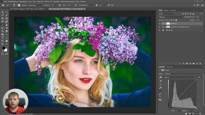Image resolution: width=205 pixels, height=115 pixels.
Task: Select the Paint Bucket tool
Action: pos(3,31)
